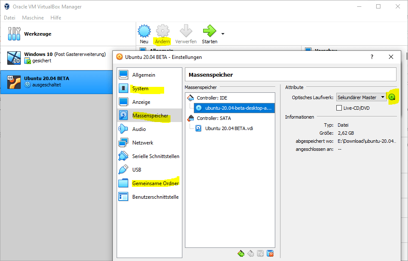Click the Neu (new VM) toolbar icon

click(x=144, y=31)
